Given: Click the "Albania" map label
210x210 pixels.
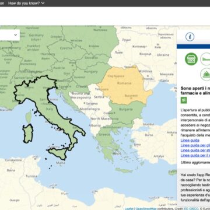Looking at the screenshot, I should coord(94,125).
